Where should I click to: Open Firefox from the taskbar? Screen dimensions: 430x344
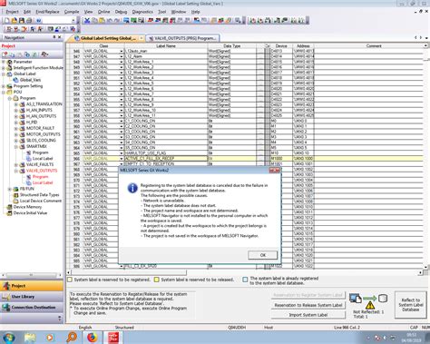[93, 337]
